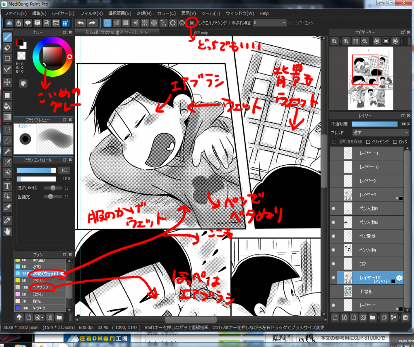The width and height of the screenshot is (414, 347).
Task: Select the Eraser tool
Action: pyautogui.click(x=7, y=48)
